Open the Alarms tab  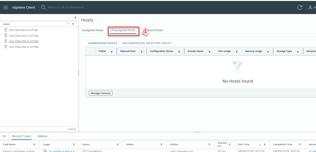(x=42, y=136)
